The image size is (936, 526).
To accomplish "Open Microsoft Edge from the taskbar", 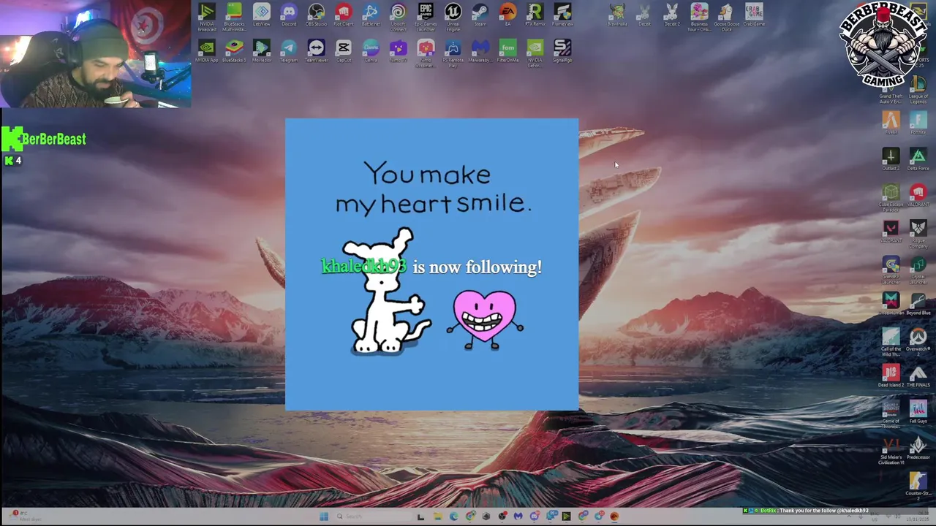I will coord(454,517).
